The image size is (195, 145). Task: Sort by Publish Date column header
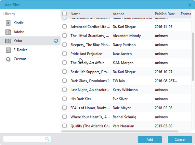(x=165, y=14)
